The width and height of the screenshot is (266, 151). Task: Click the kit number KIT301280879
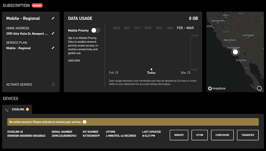[x=91, y=136]
